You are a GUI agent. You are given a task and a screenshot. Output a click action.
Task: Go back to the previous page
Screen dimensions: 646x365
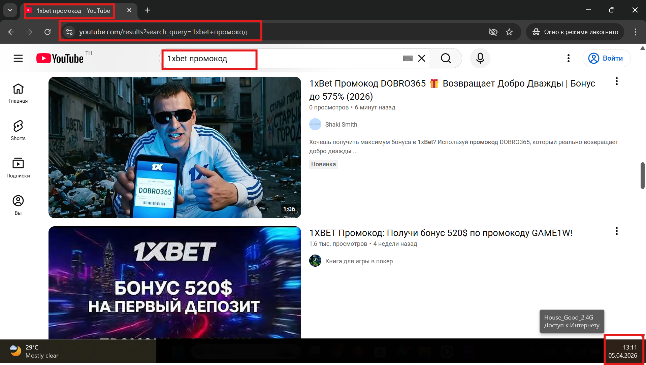(11, 32)
